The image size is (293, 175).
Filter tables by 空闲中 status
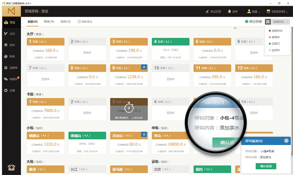274,51
